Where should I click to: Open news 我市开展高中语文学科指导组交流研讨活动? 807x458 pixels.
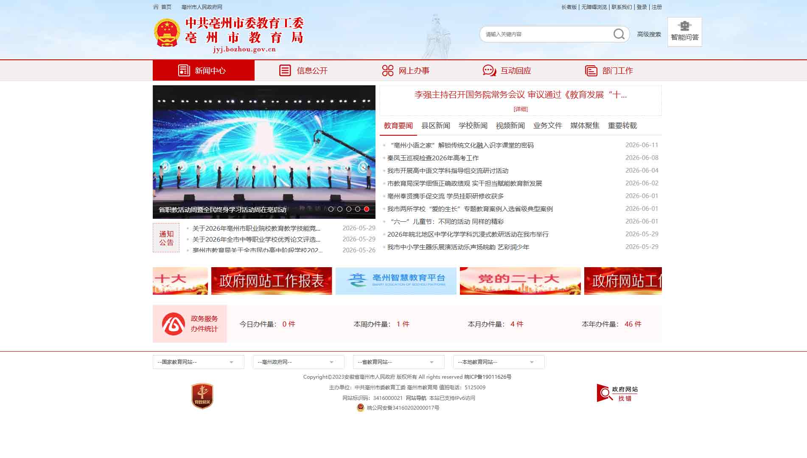tap(448, 170)
